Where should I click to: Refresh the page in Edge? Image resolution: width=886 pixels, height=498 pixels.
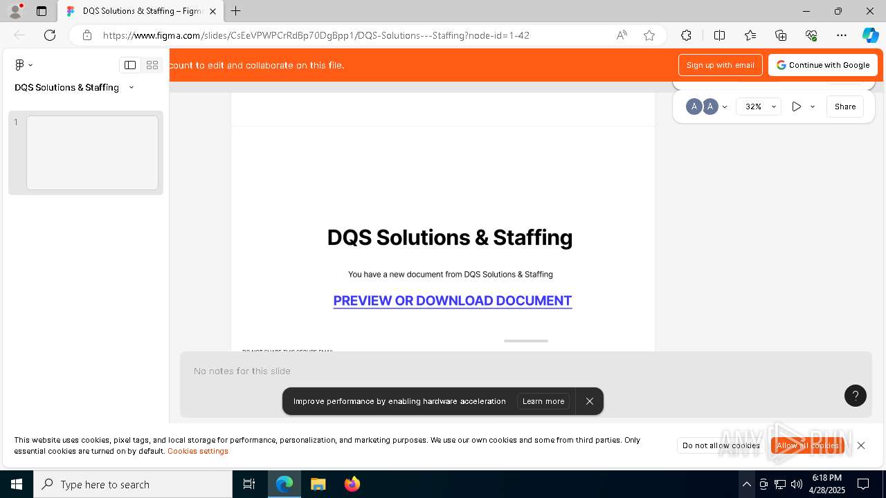point(50,35)
